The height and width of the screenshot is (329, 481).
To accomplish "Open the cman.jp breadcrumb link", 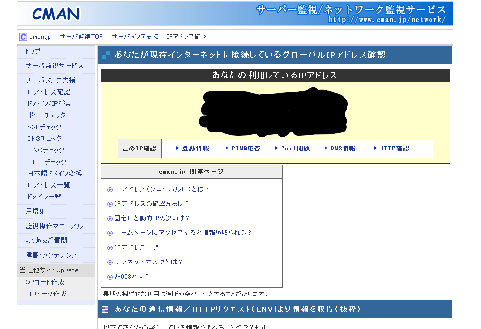I will [x=40, y=37].
